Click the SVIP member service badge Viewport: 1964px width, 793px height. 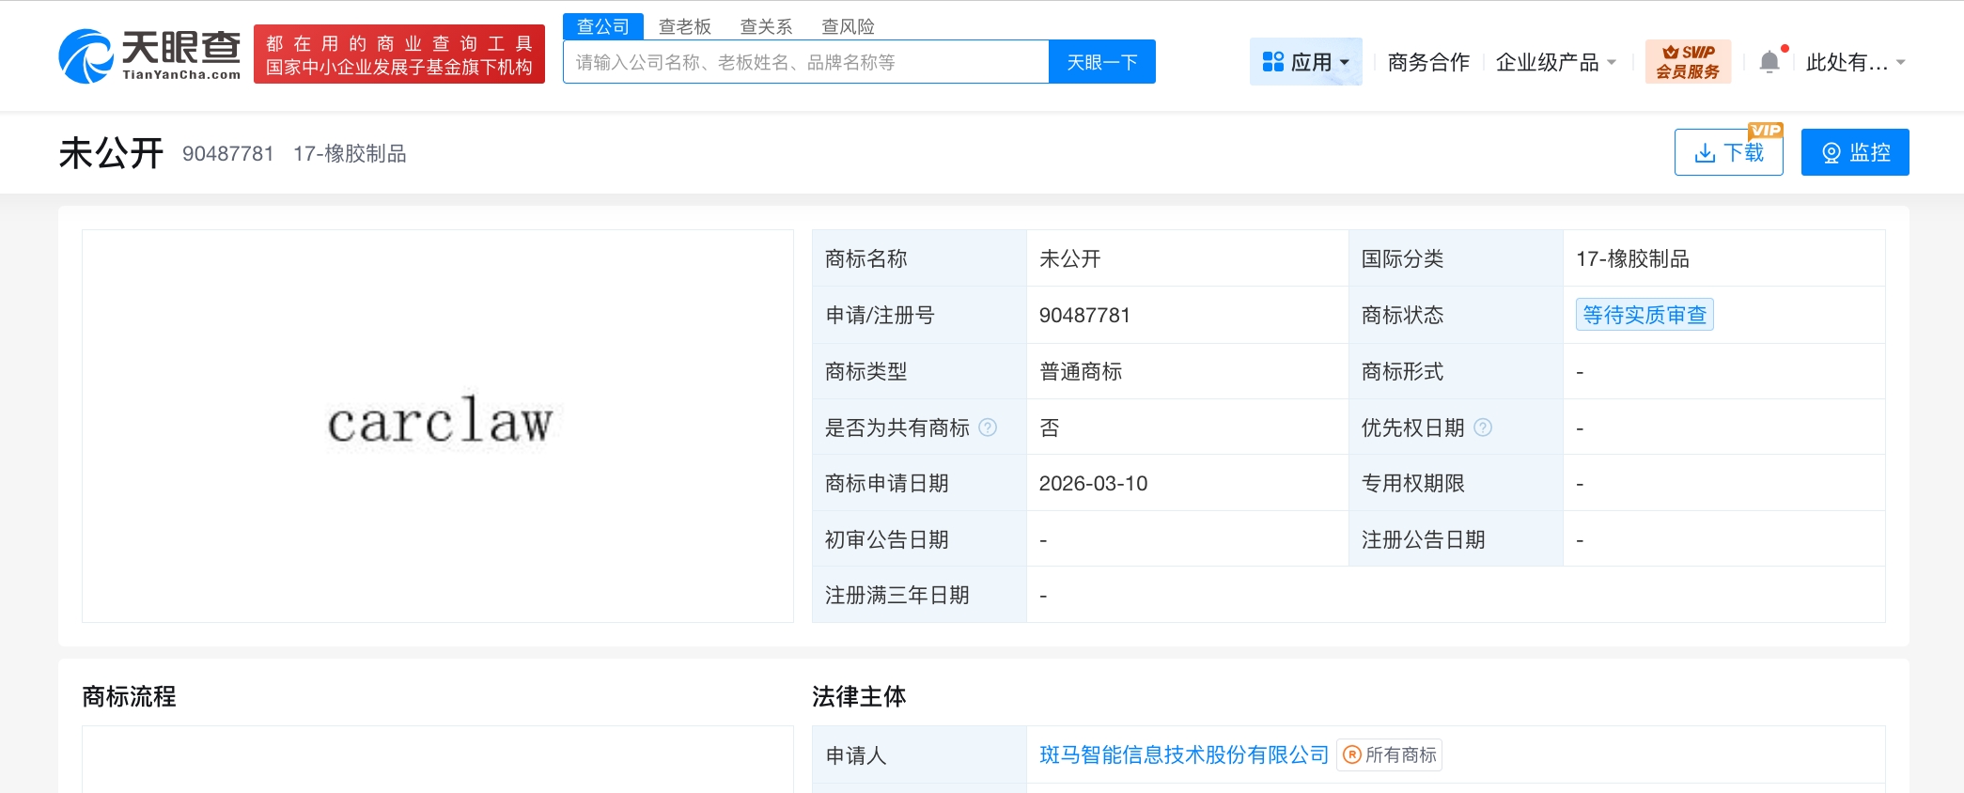1688,62
